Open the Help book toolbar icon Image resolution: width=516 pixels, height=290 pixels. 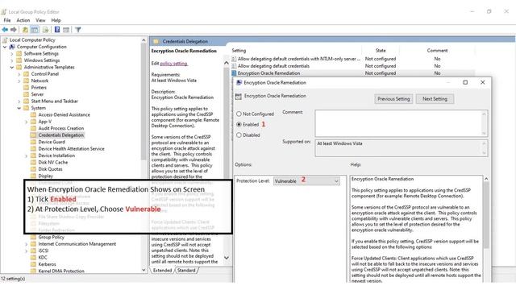point(57,30)
